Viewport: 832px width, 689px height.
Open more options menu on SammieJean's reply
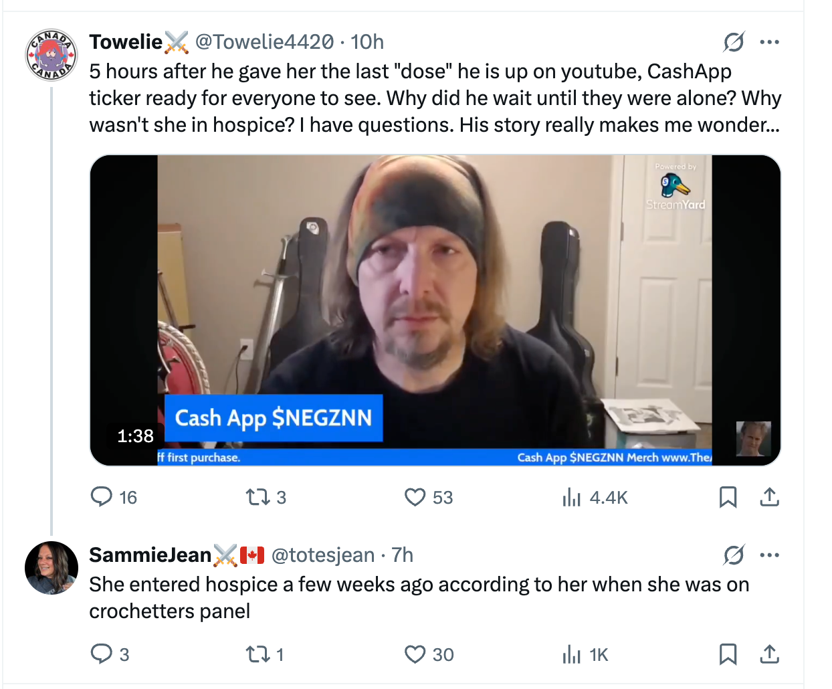pos(770,555)
